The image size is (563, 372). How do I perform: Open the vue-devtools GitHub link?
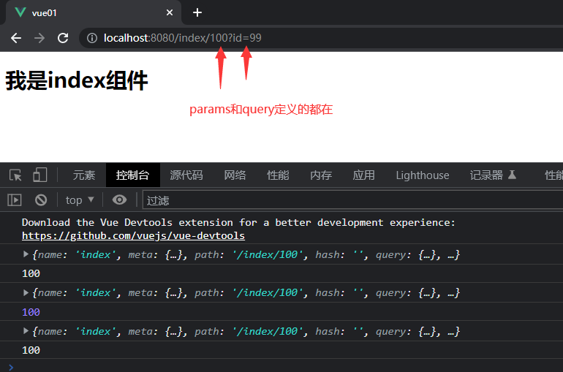133,235
